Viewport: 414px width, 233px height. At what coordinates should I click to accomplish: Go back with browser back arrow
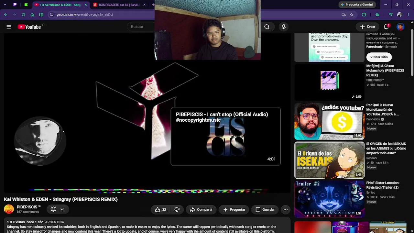coord(6,15)
